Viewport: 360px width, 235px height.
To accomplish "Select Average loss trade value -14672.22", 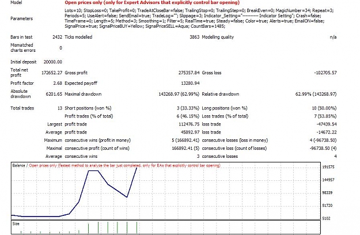I will click(327, 132).
